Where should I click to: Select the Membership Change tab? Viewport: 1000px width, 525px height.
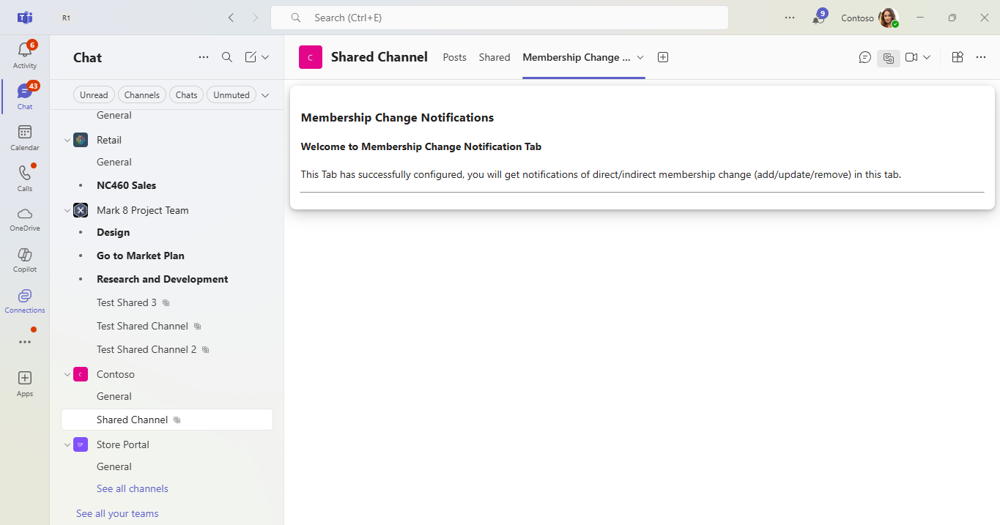[x=577, y=57]
